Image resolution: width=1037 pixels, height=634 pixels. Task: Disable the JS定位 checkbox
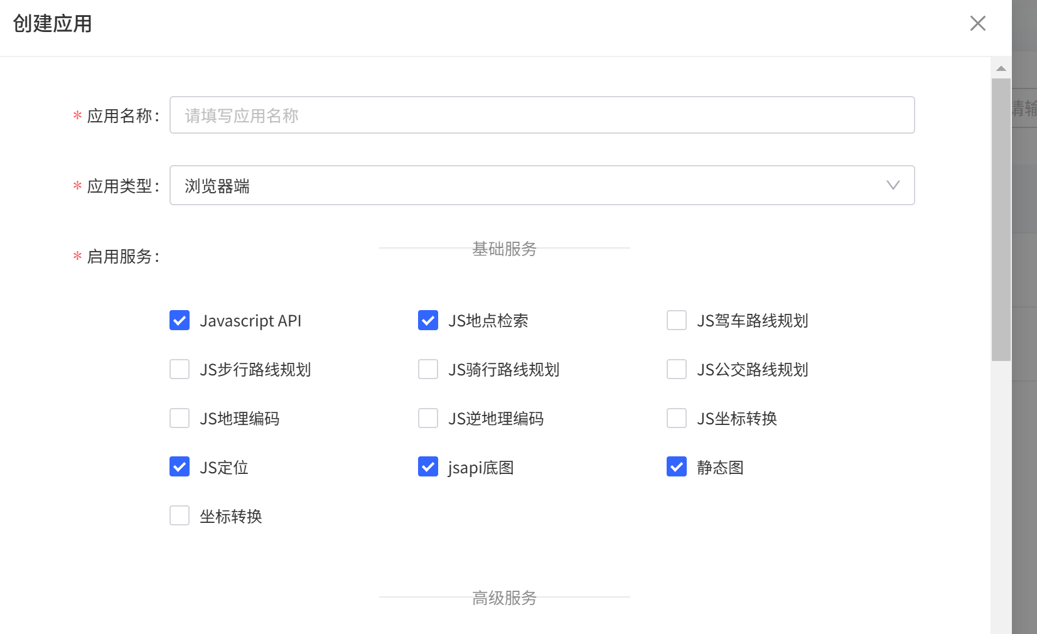(180, 467)
